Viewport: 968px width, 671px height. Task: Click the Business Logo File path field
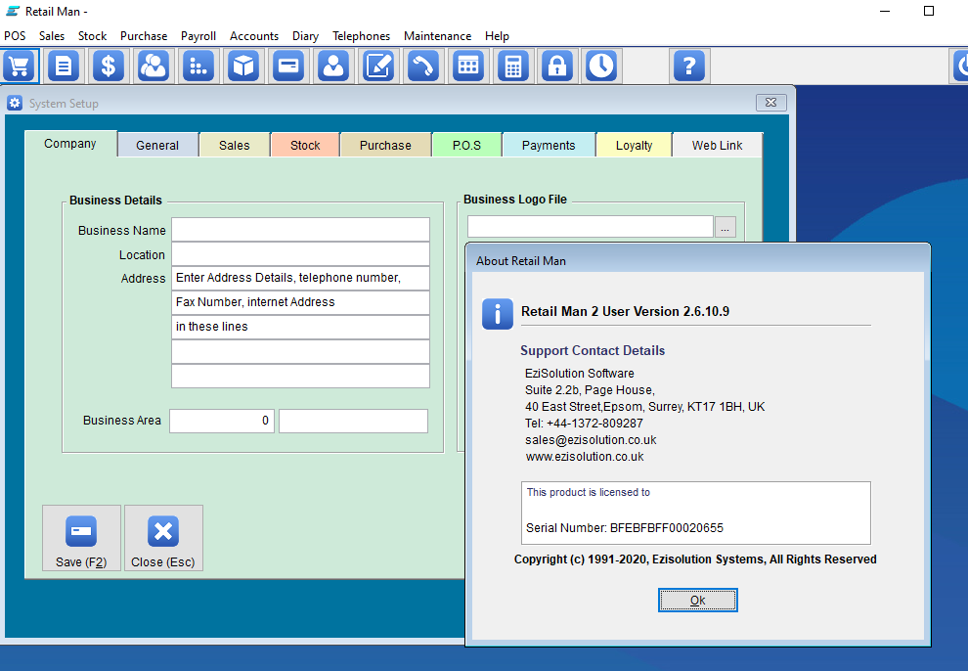tap(591, 227)
